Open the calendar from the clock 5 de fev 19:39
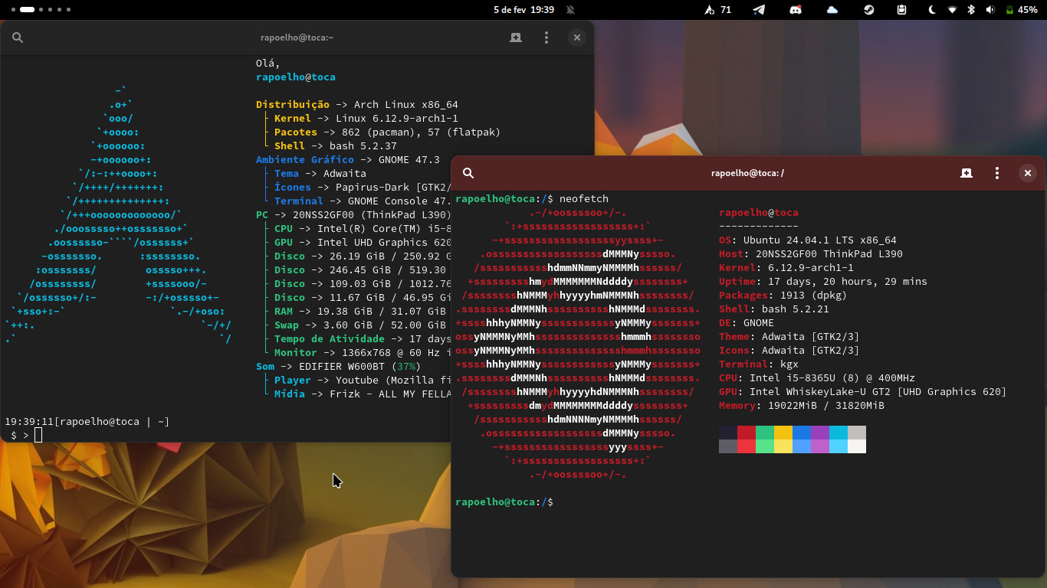1047x588 pixels. (x=523, y=10)
